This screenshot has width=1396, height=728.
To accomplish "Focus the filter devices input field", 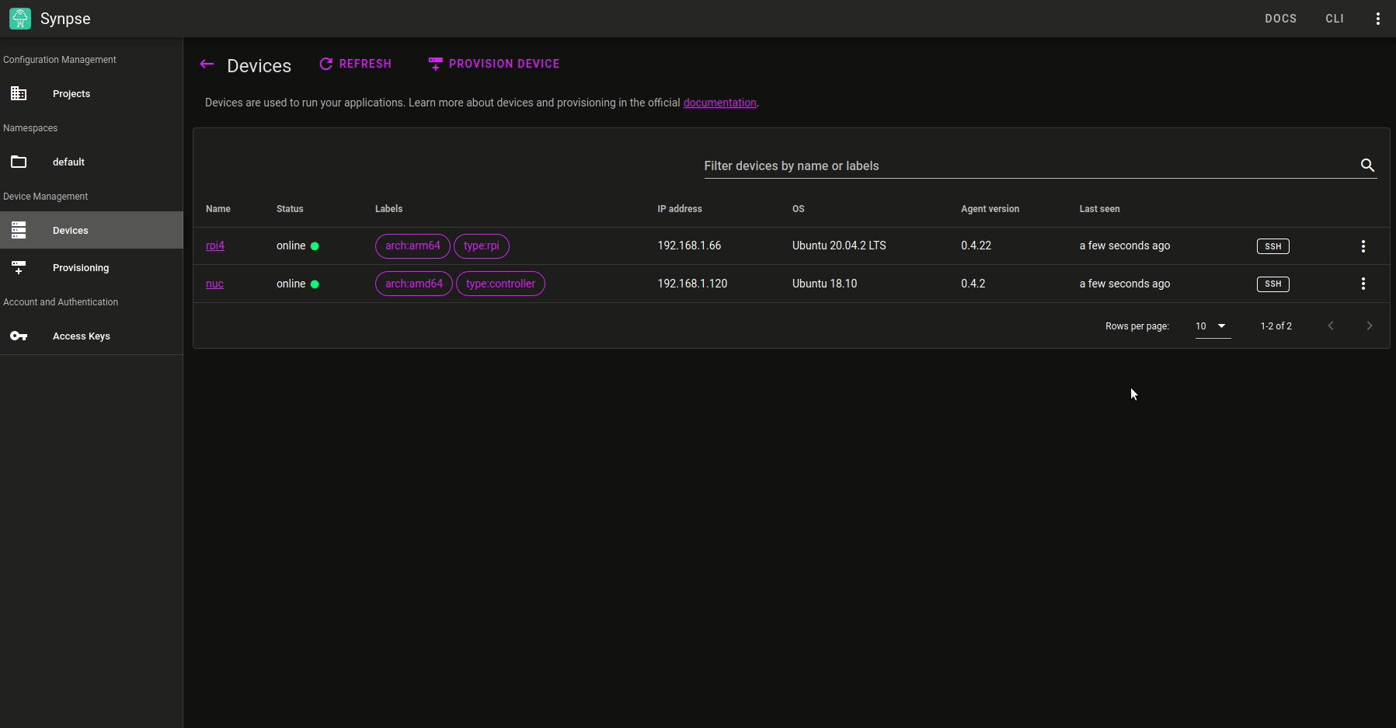I will [1025, 166].
